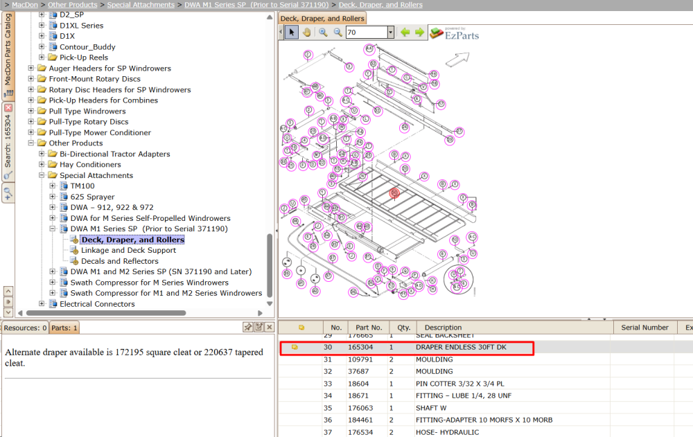Collapse diagram toolbar with small left arrow

point(281,33)
